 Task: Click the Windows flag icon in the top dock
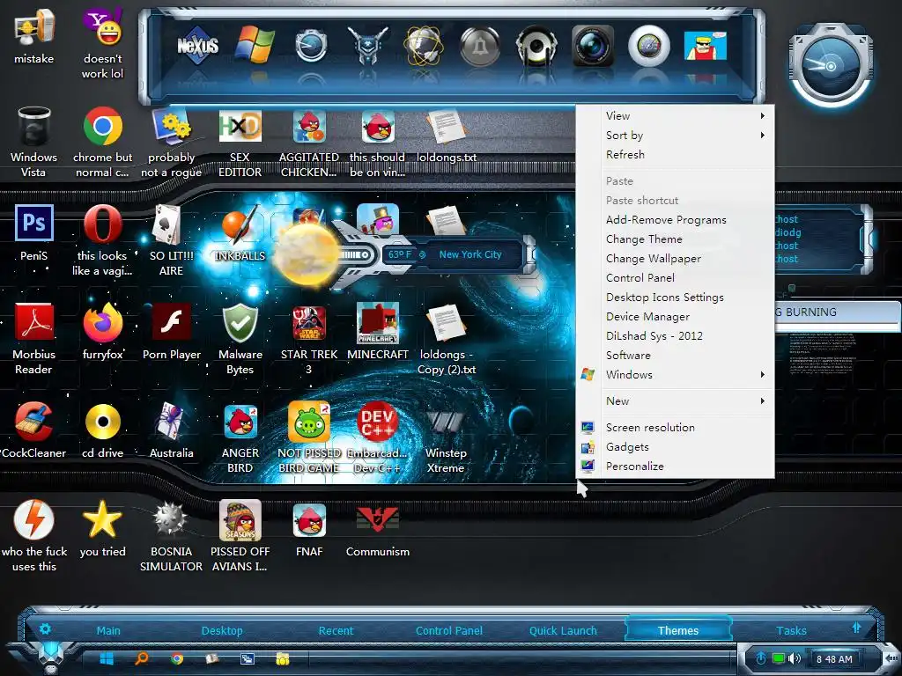[x=255, y=45]
